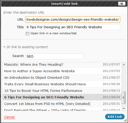Click the date 2011/06/13
The height and width of the screenshot is (123, 128).
[x=111, y=91]
